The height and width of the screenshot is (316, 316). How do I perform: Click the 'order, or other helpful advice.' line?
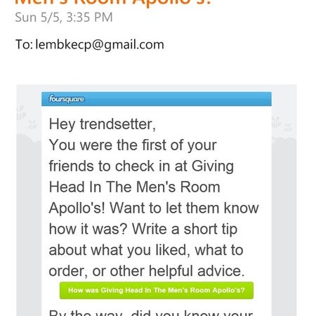click(147, 271)
